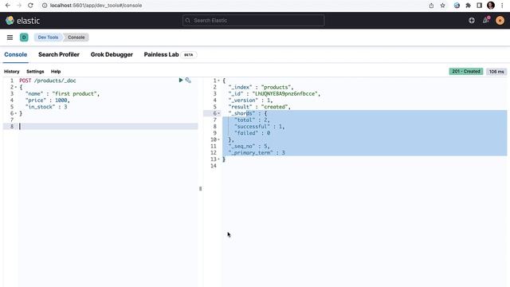Click the "_version" : 1 response line

coord(250,100)
